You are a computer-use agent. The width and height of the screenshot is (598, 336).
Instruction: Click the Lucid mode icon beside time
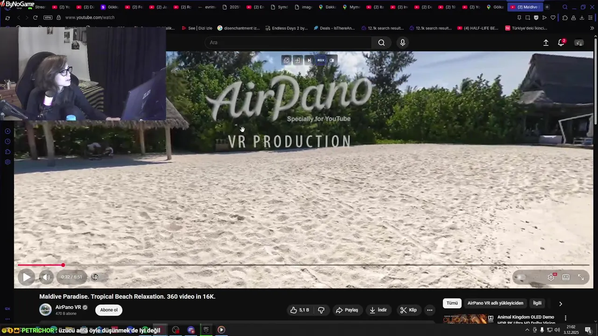[x=95, y=277]
